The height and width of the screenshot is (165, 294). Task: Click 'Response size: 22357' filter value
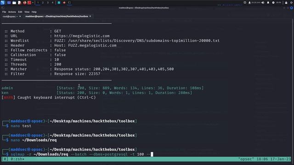coord(77,74)
